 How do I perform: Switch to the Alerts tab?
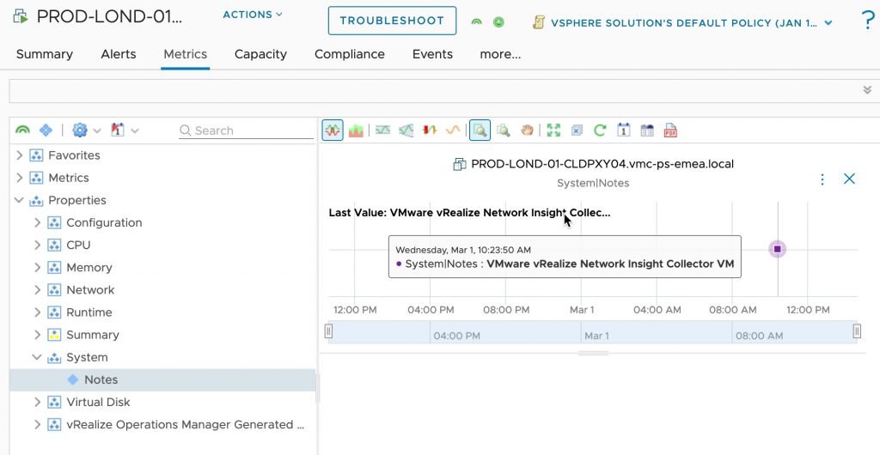(119, 54)
